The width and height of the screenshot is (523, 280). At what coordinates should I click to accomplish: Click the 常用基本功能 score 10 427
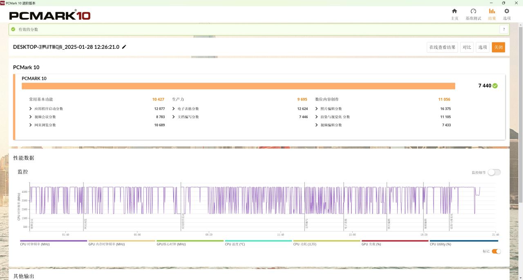tap(158, 99)
